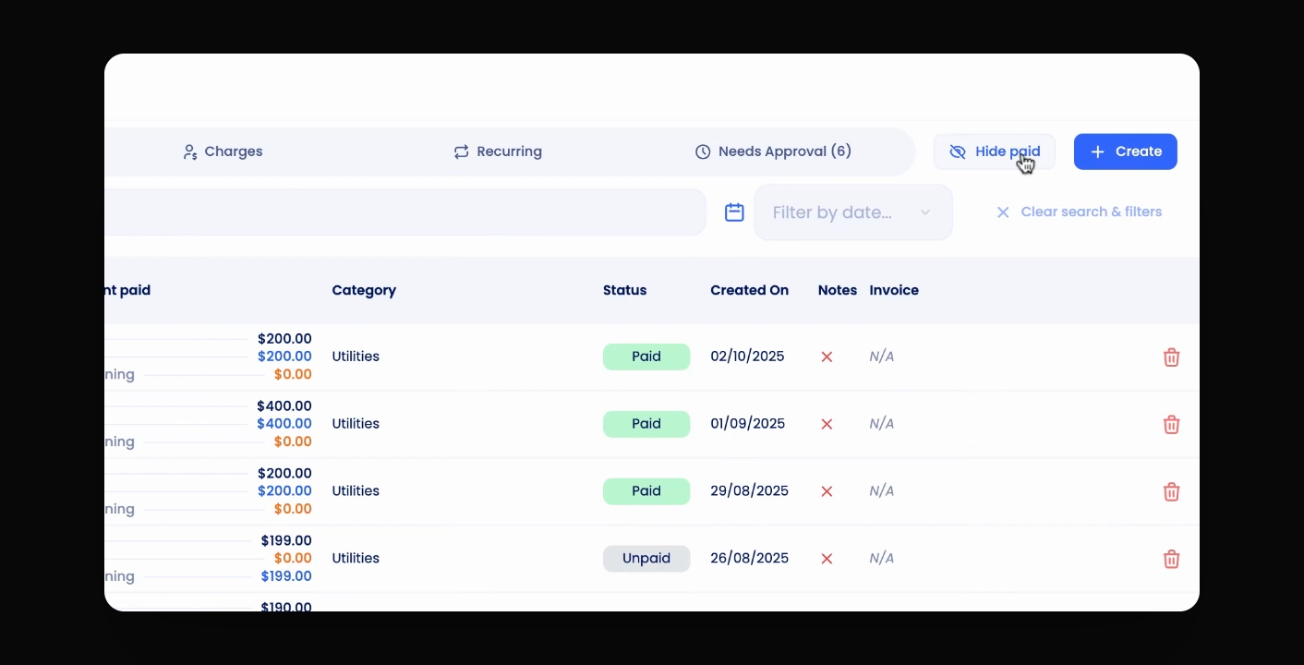Click the $199.00 total amount in black
This screenshot has height=665, width=1304.
click(x=286, y=541)
